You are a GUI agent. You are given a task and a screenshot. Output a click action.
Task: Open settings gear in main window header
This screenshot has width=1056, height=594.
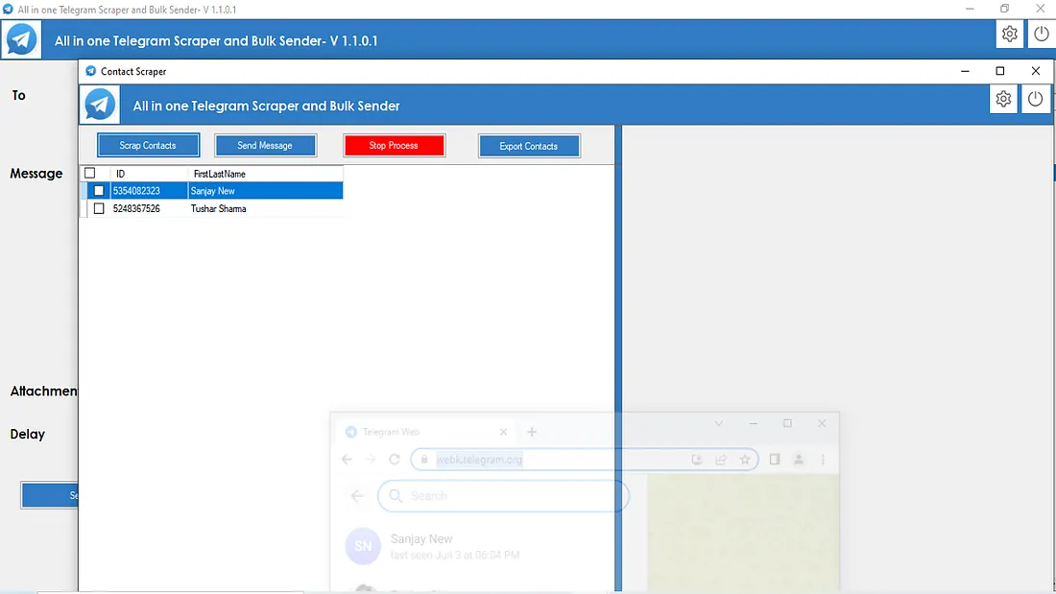point(1009,34)
